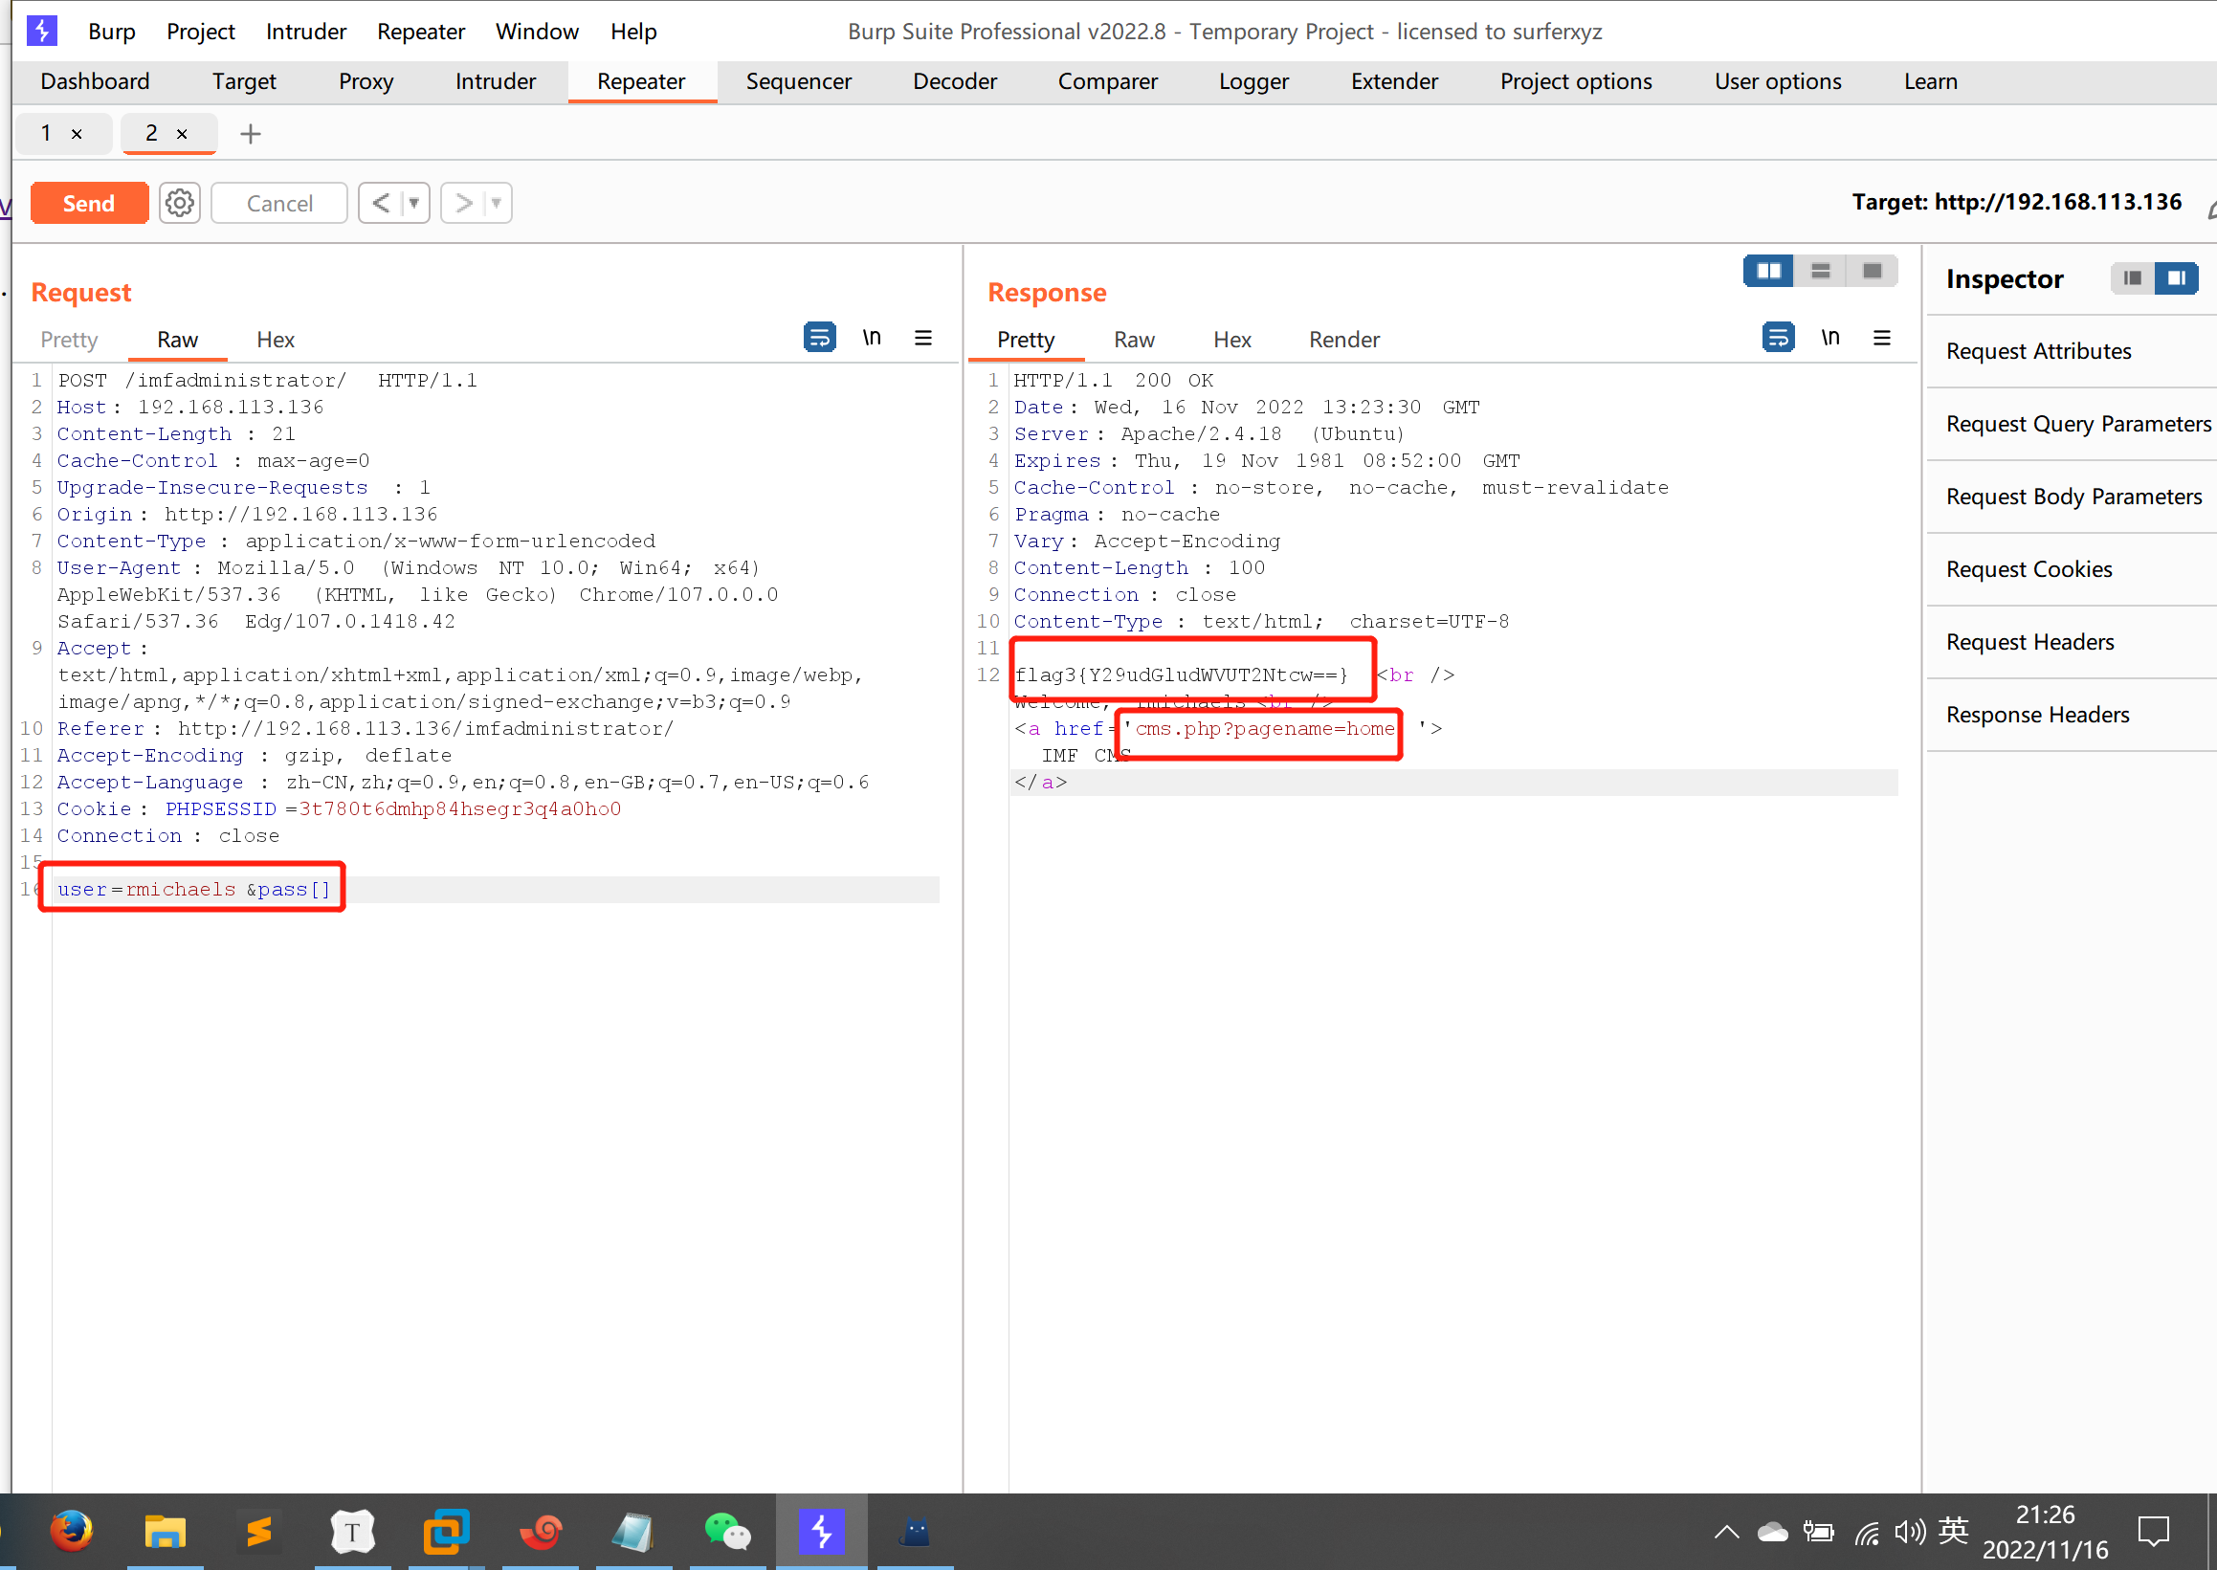The image size is (2217, 1570).
Task: Show newline characters in Response panel
Action: click(1829, 338)
